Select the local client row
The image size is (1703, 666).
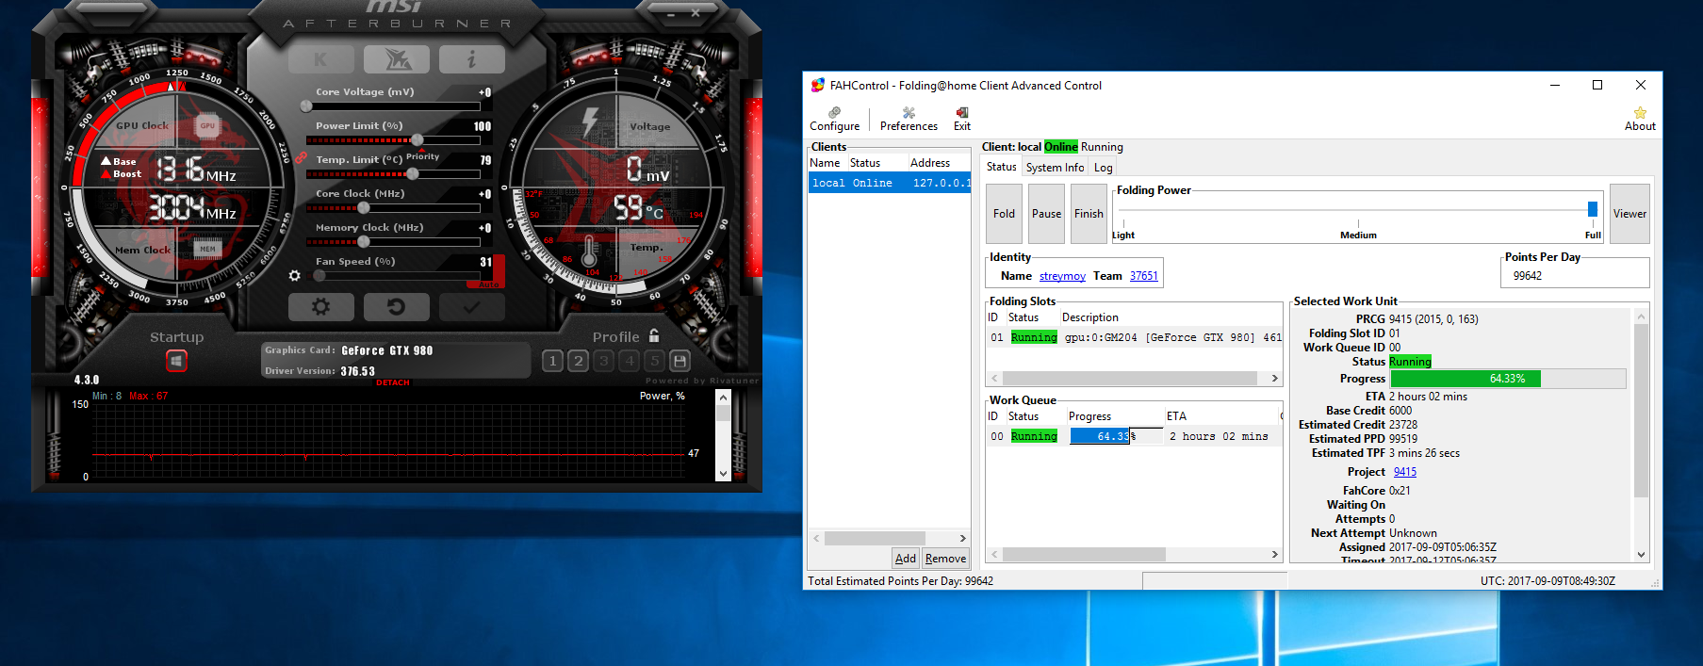(889, 183)
